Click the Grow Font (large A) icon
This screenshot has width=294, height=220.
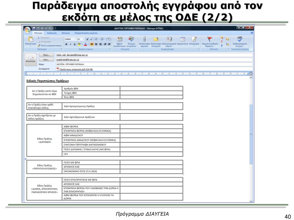click(x=87, y=39)
